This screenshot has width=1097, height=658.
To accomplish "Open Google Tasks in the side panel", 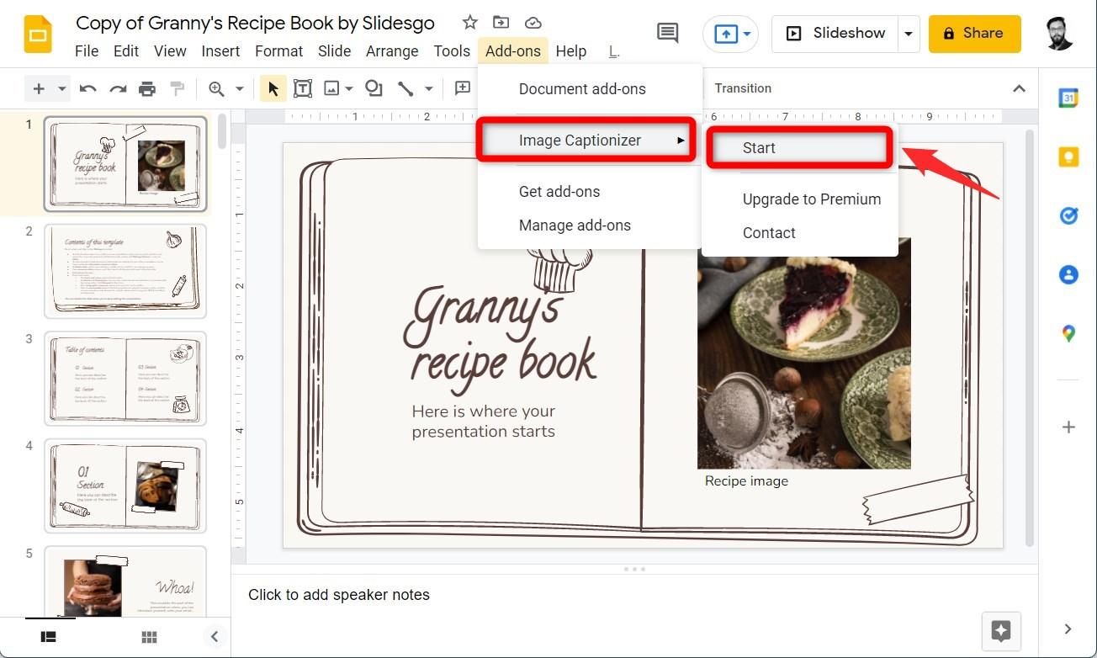I will [x=1068, y=215].
